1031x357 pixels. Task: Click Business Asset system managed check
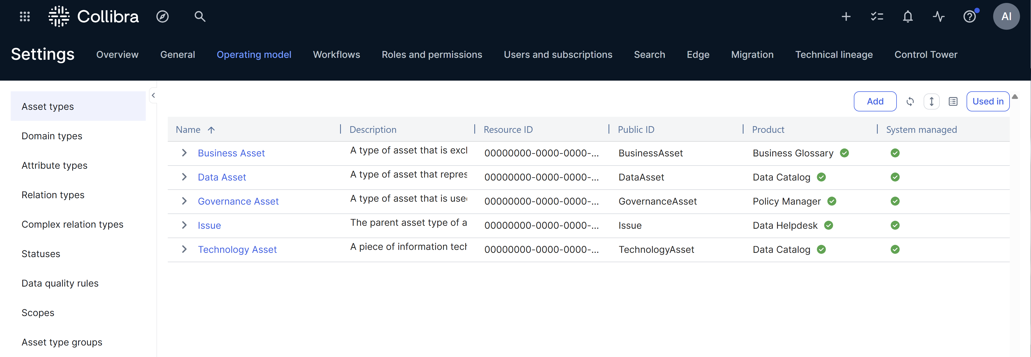coord(895,153)
